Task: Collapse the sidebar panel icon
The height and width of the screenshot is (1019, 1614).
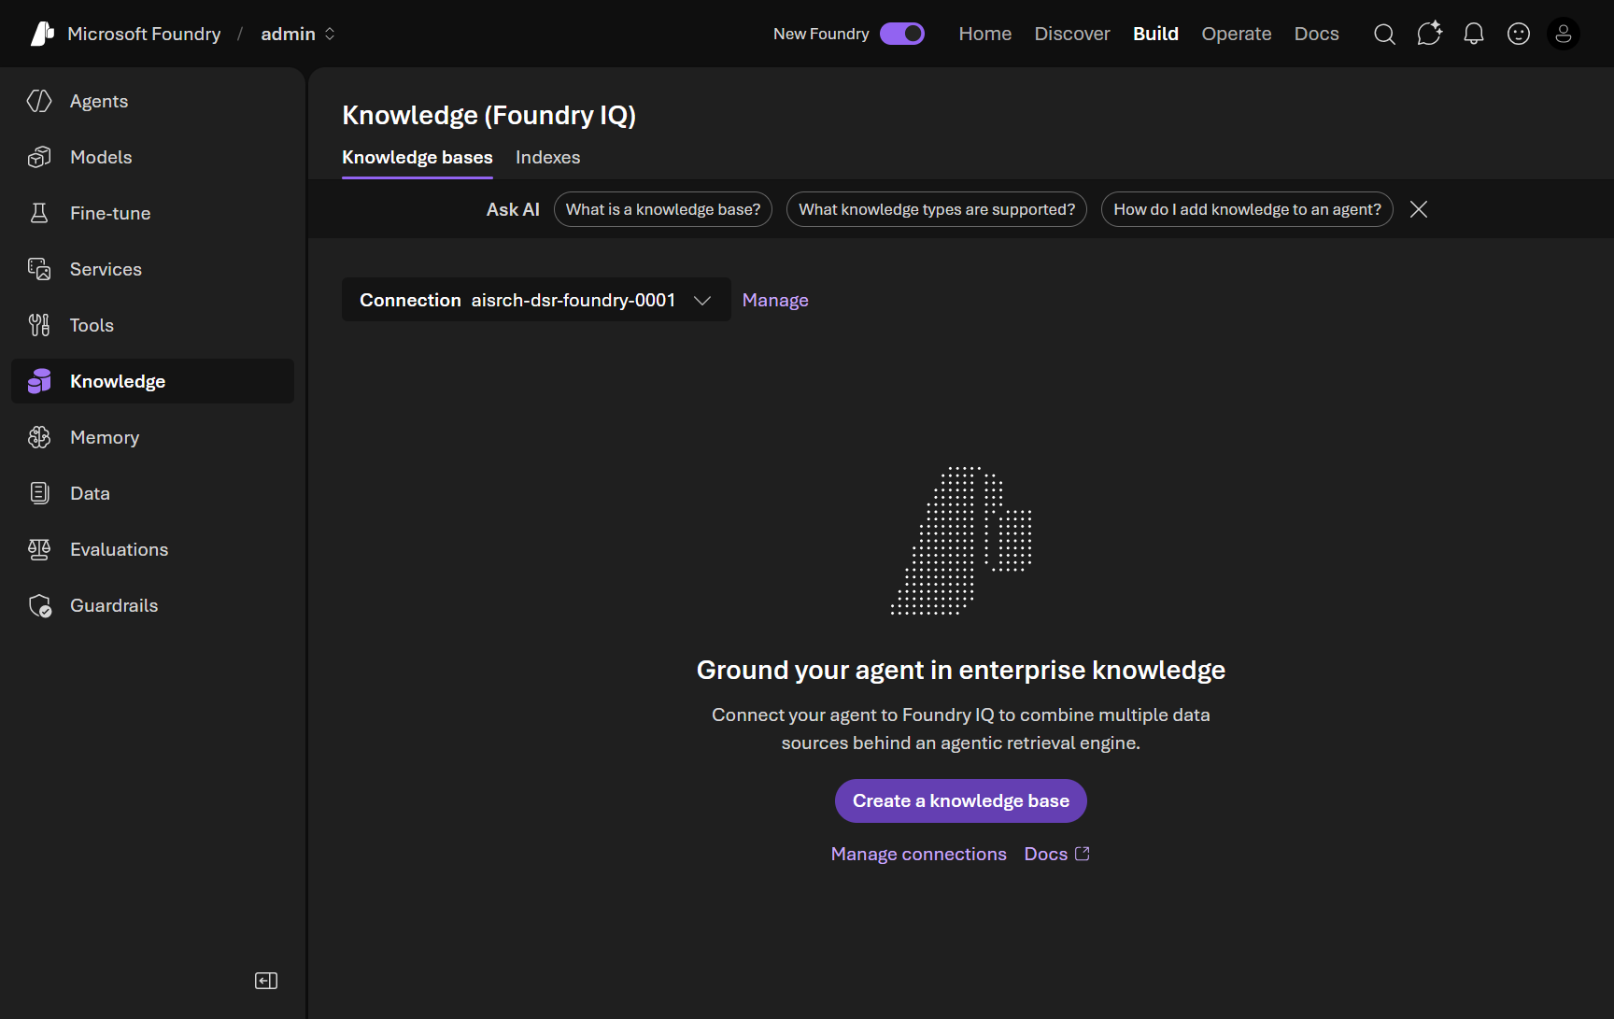Action: tap(266, 981)
